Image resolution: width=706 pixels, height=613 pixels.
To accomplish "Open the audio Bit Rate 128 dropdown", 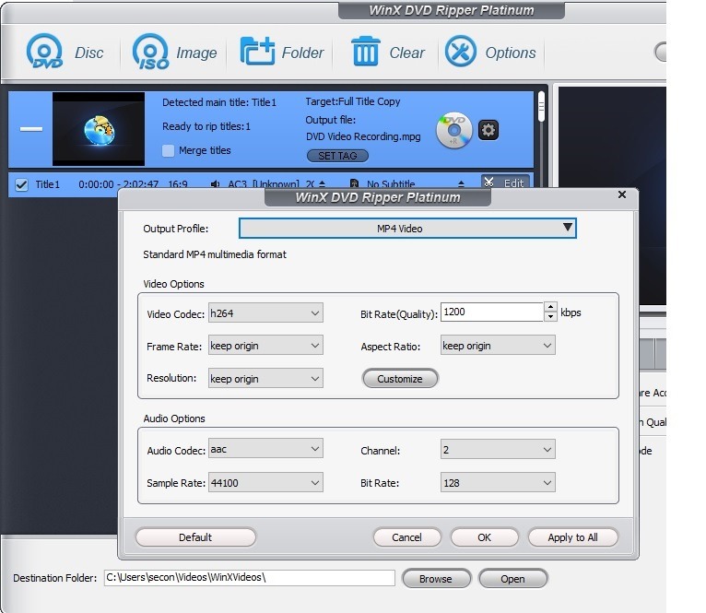I will point(498,482).
